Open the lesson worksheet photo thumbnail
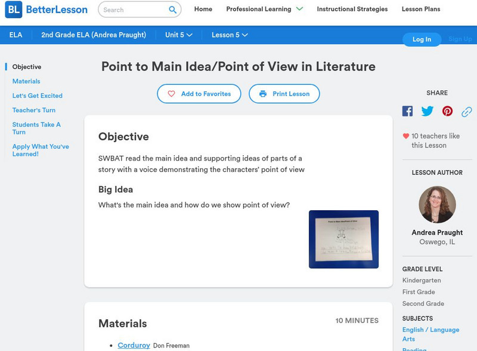Viewport: 477px width, 351px height. click(344, 239)
